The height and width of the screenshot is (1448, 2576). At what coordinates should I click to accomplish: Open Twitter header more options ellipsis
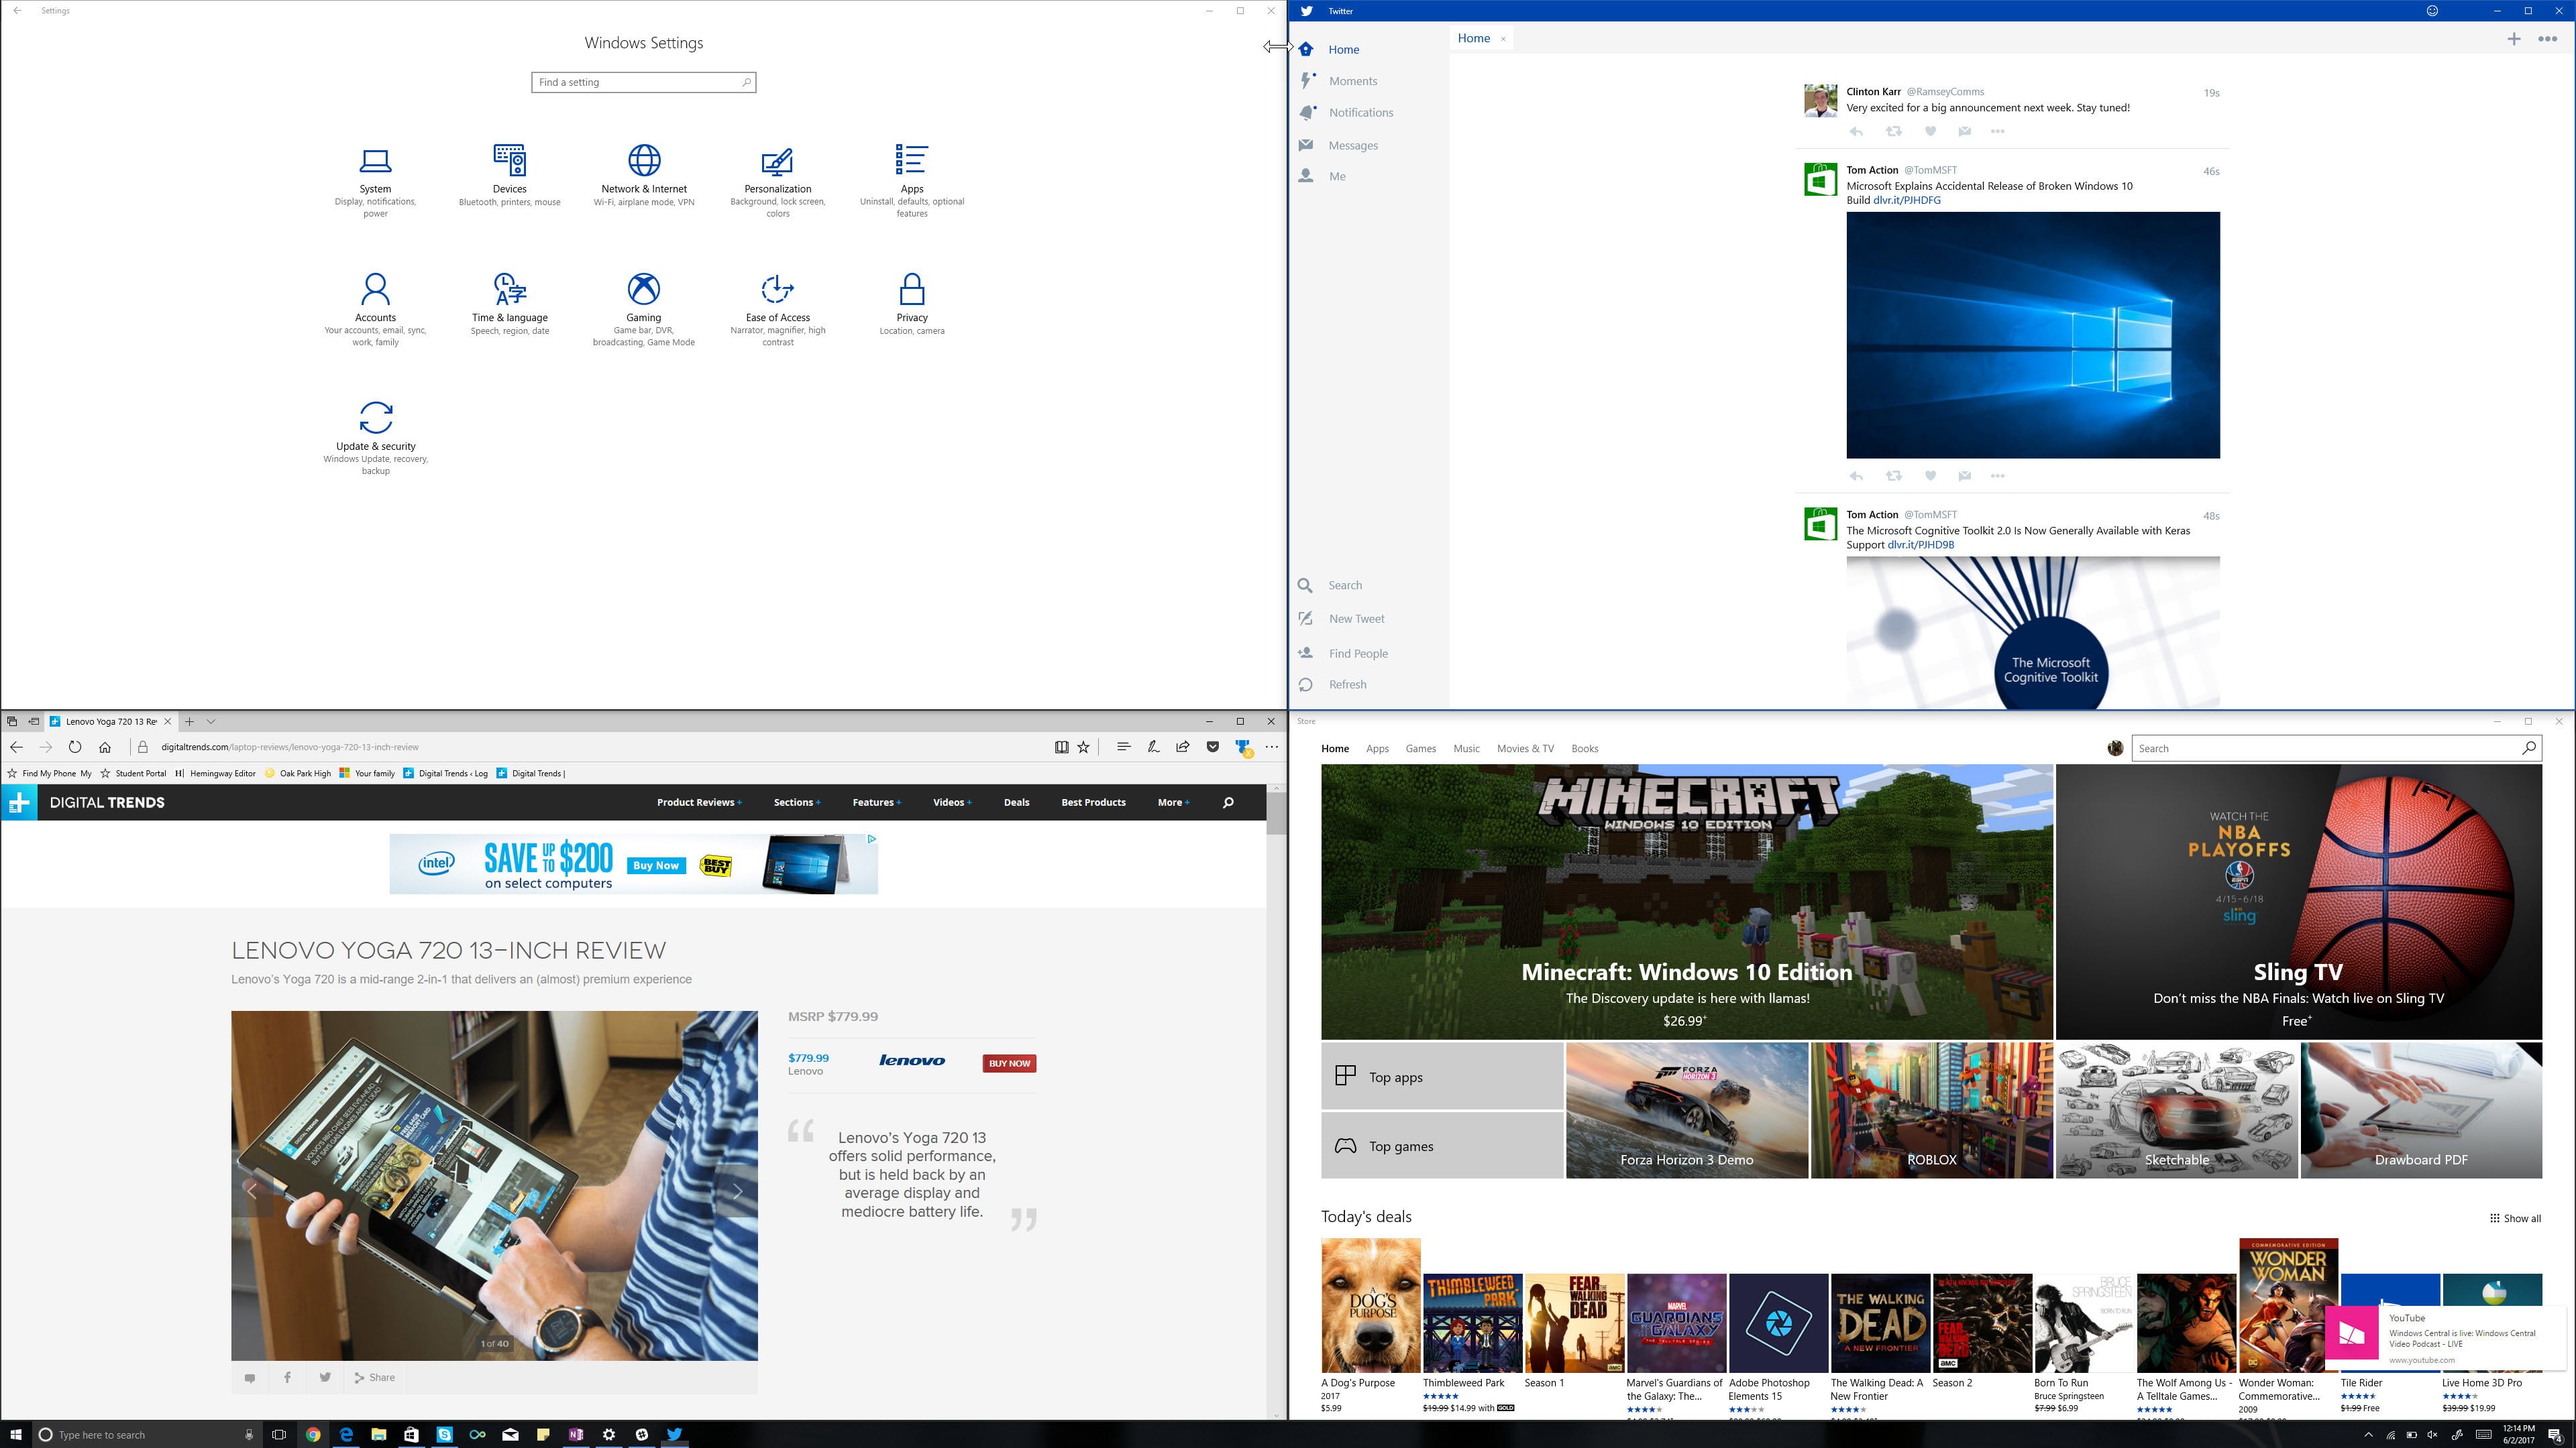2547,39
